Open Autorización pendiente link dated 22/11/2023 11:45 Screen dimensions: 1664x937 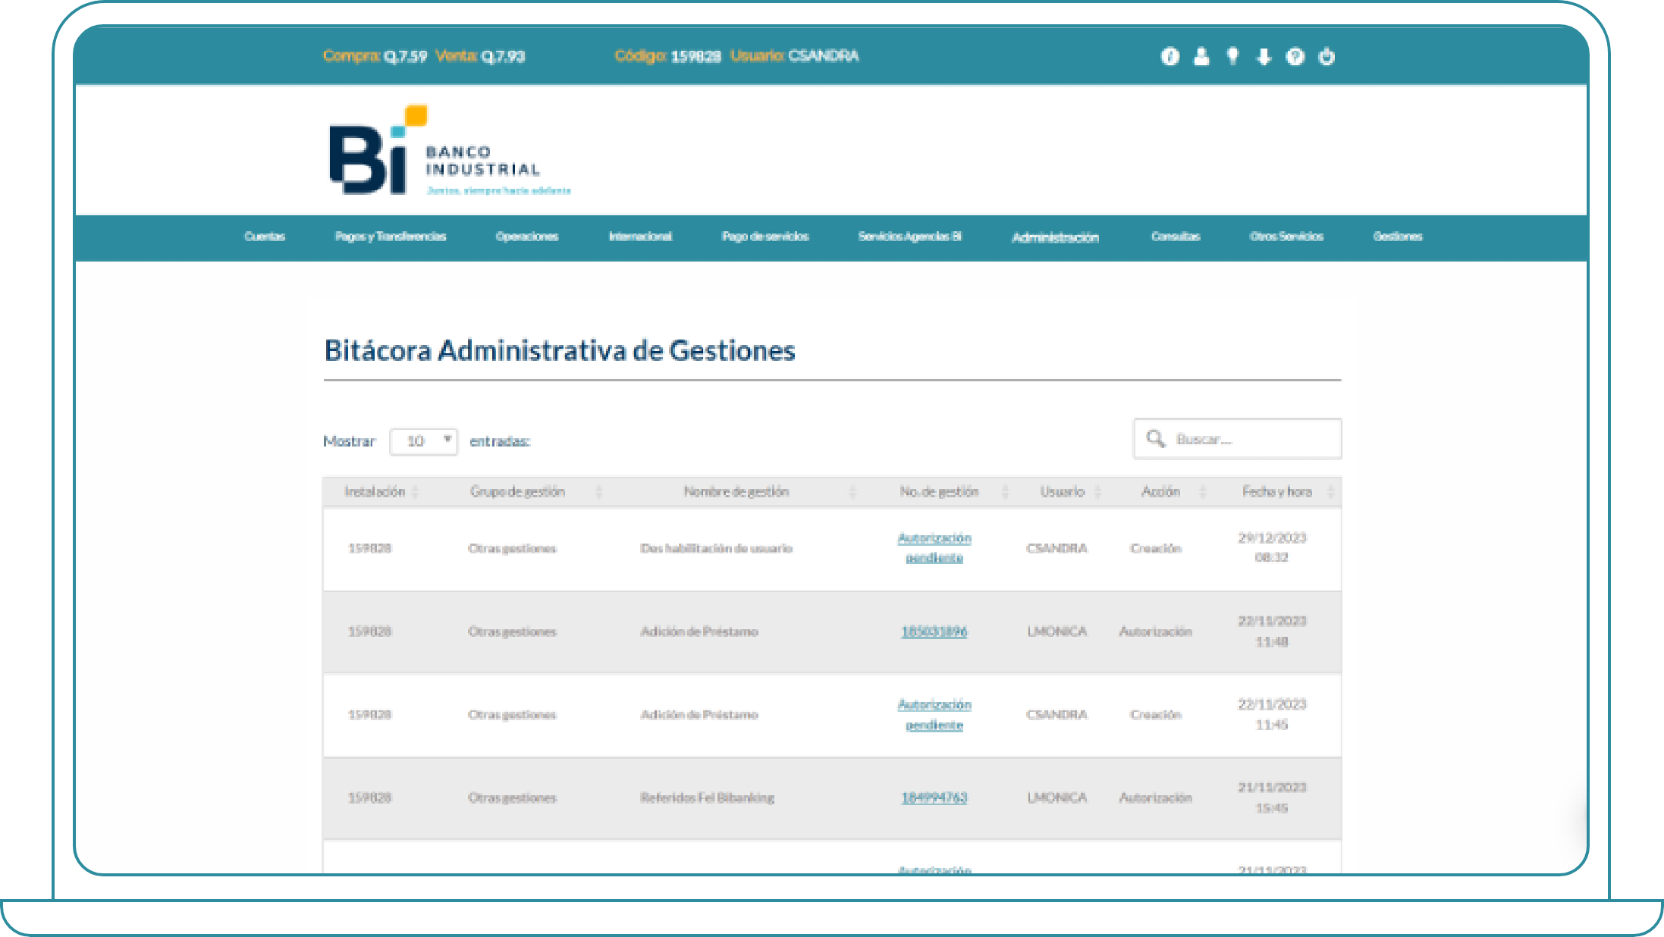(934, 715)
